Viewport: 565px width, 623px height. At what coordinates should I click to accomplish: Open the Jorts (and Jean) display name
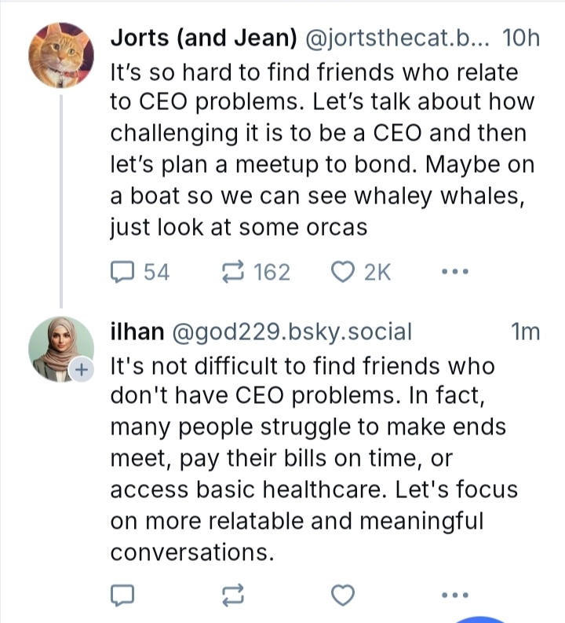tap(201, 37)
